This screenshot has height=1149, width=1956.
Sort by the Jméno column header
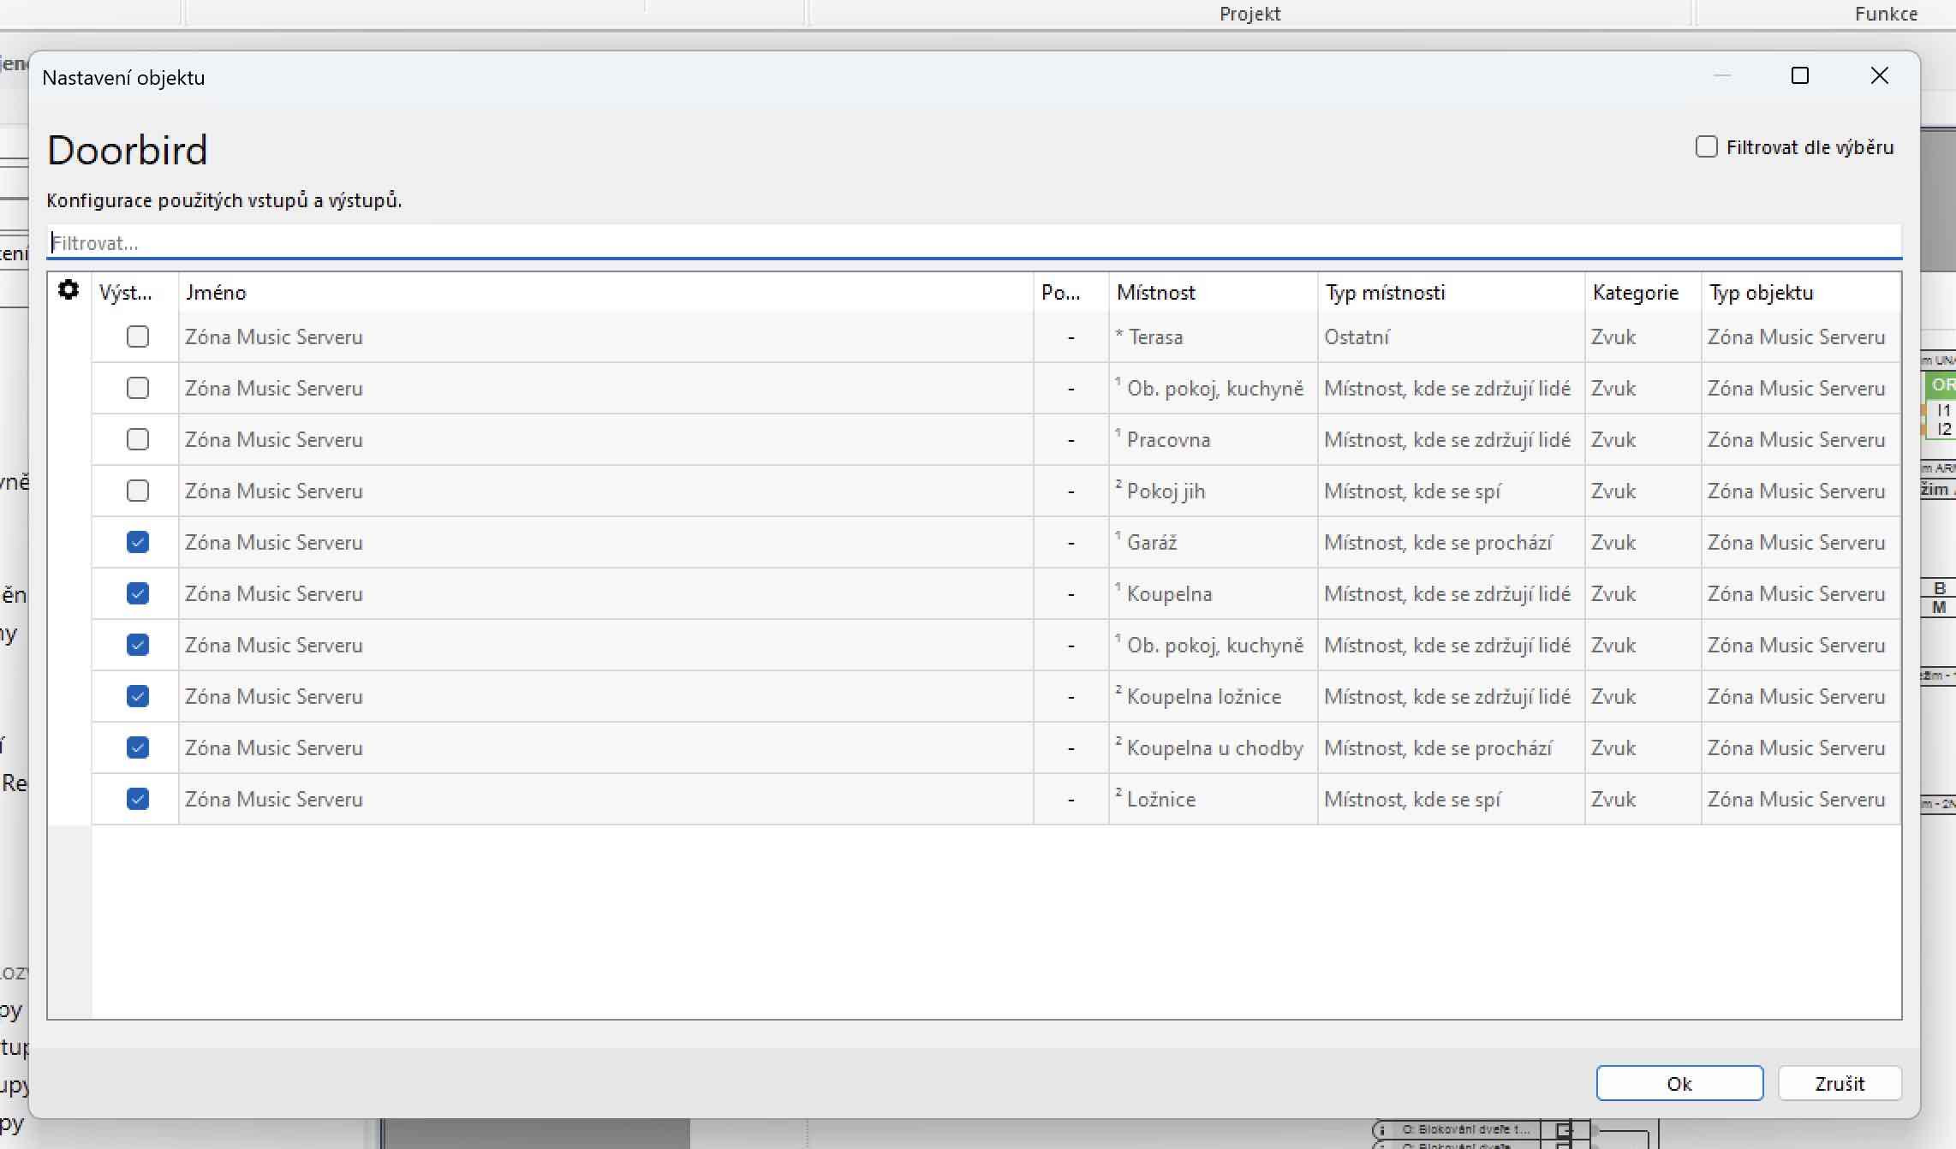(216, 293)
